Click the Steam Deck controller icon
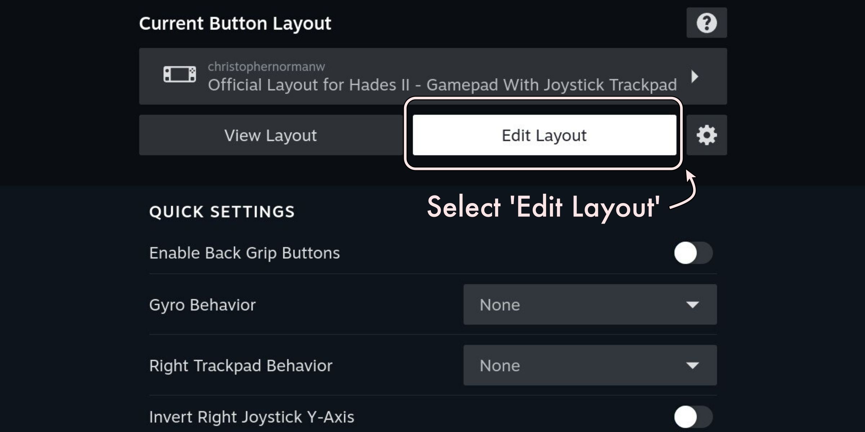 point(179,75)
